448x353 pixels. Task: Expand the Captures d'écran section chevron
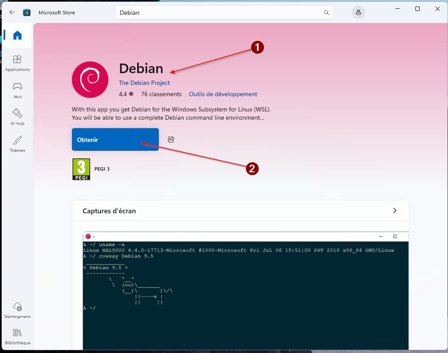[394, 211]
